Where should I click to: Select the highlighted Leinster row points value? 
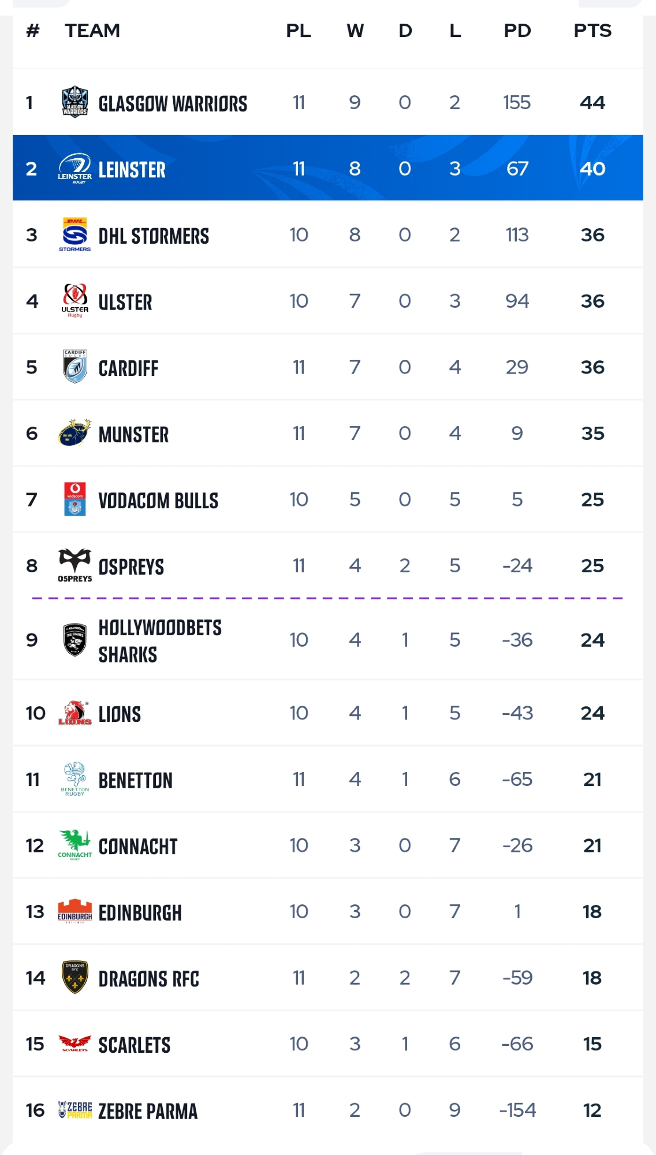pyautogui.click(x=592, y=169)
